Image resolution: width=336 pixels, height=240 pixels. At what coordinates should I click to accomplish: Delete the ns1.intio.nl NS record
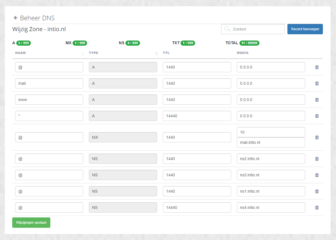(x=317, y=191)
